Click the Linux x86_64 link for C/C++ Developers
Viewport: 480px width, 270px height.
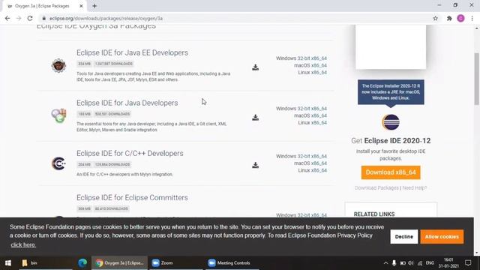pos(319,170)
